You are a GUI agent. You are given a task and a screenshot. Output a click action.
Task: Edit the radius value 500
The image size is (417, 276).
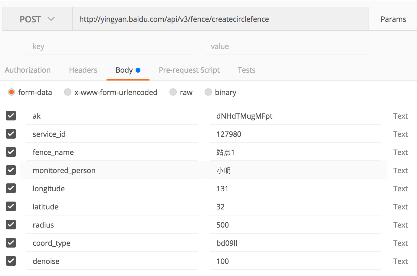pos(295,225)
